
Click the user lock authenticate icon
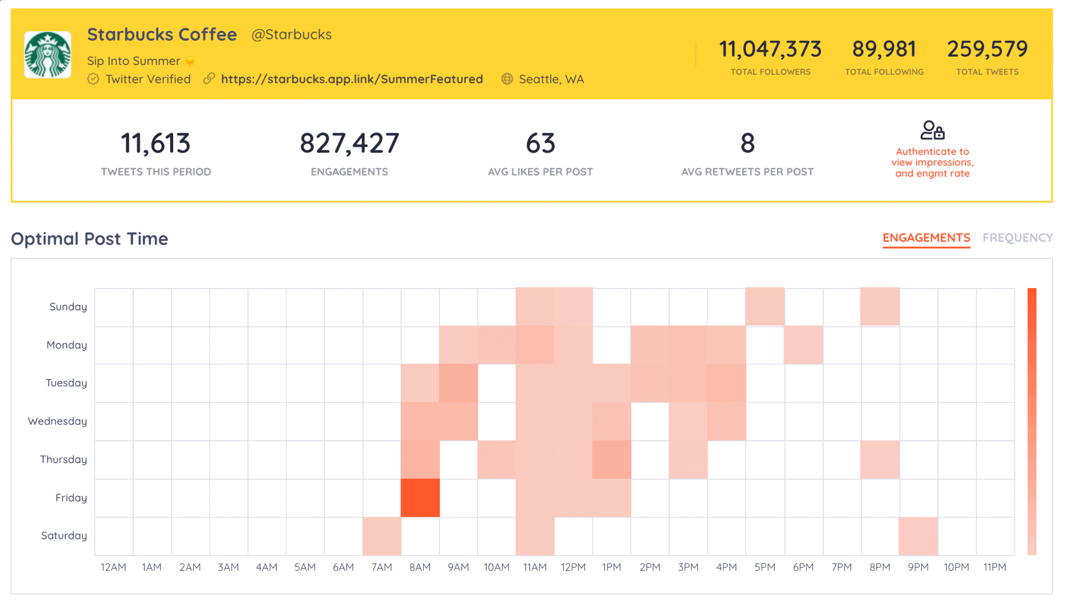pyautogui.click(x=932, y=130)
